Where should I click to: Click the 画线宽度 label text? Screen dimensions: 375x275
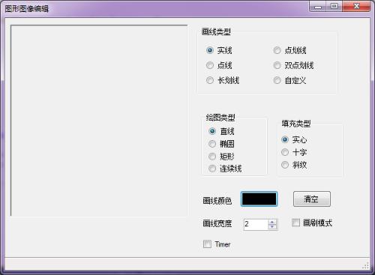coord(217,223)
